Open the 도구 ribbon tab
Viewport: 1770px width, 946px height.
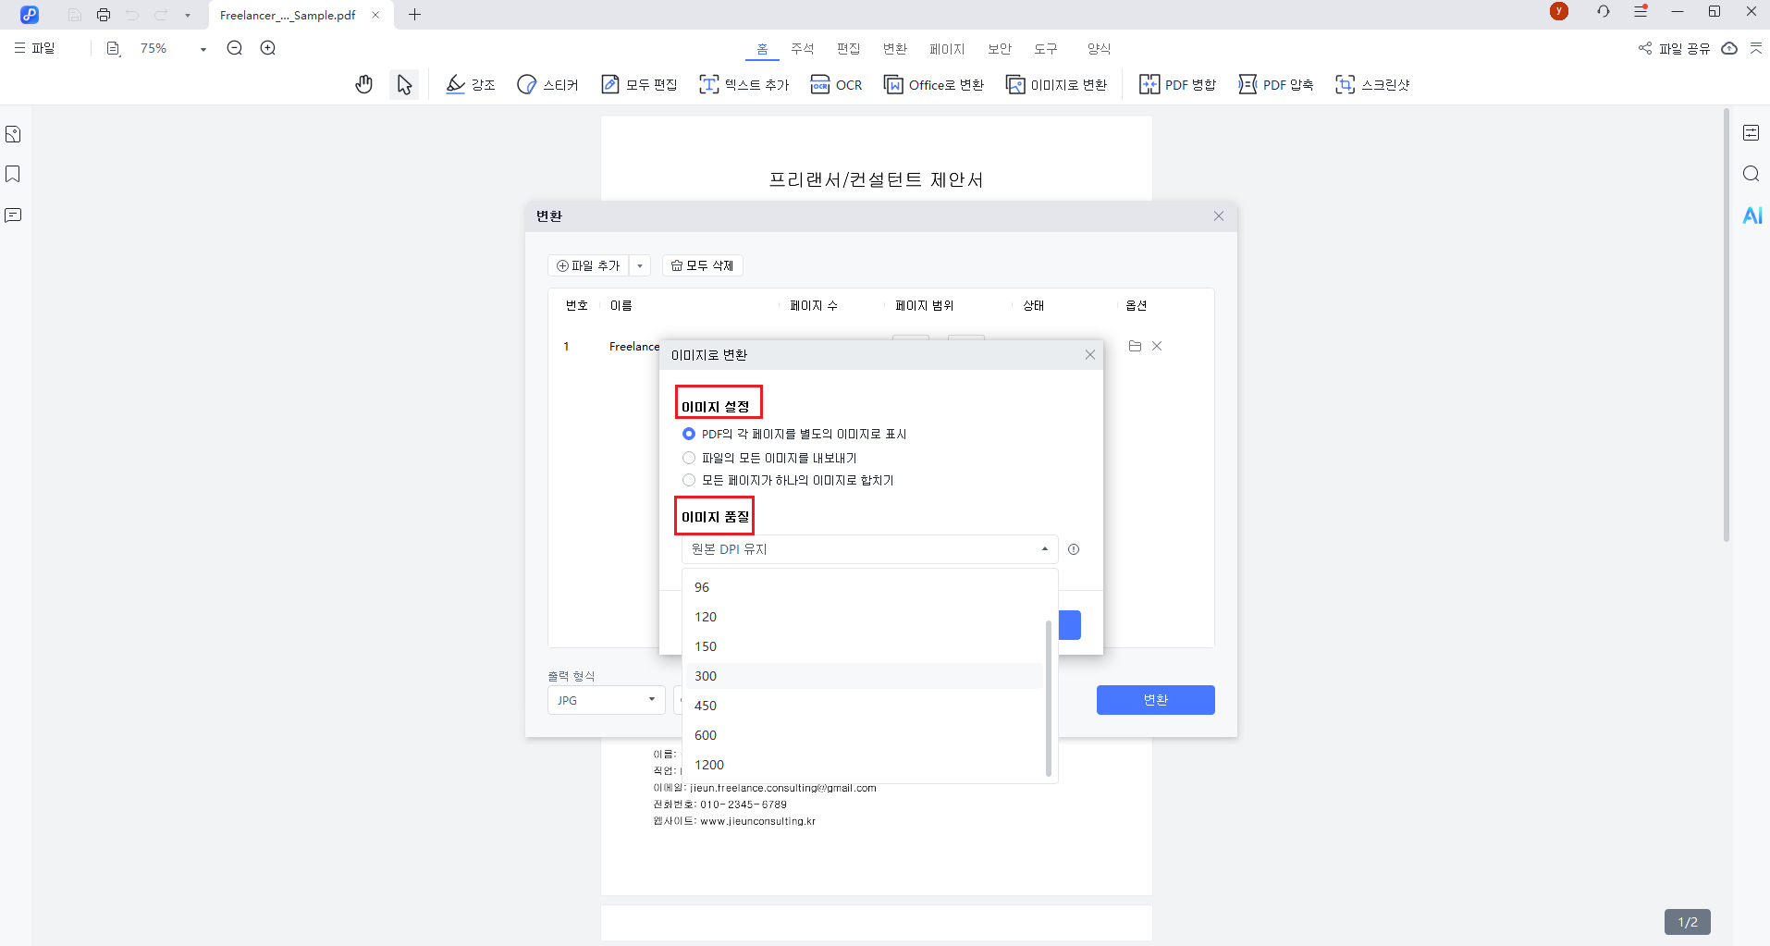coord(1045,49)
